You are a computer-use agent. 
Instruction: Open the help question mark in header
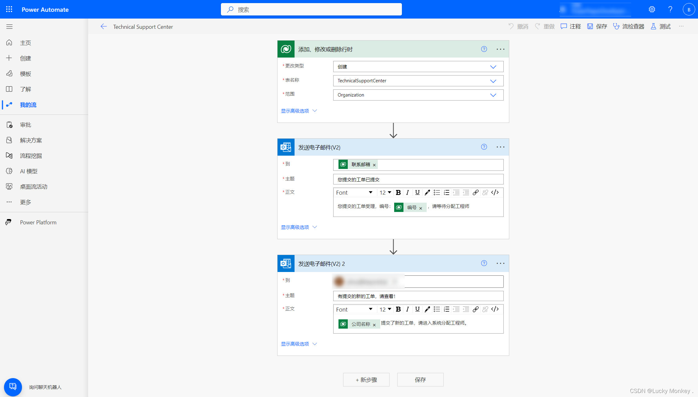[x=670, y=9]
